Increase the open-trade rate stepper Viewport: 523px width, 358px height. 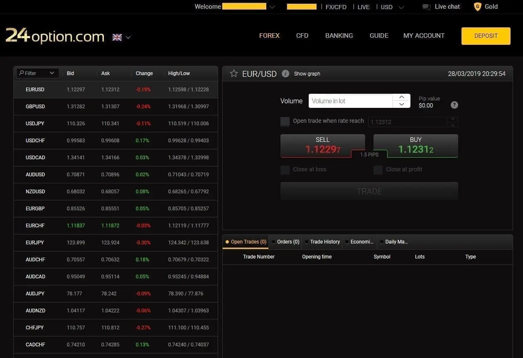[x=453, y=119]
